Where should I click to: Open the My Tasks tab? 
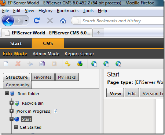(67, 77)
